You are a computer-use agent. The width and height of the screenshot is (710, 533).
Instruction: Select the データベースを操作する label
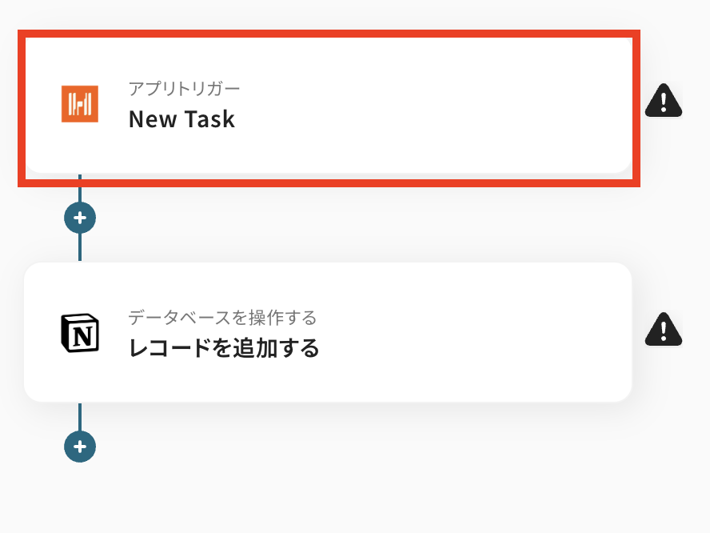(x=222, y=318)
